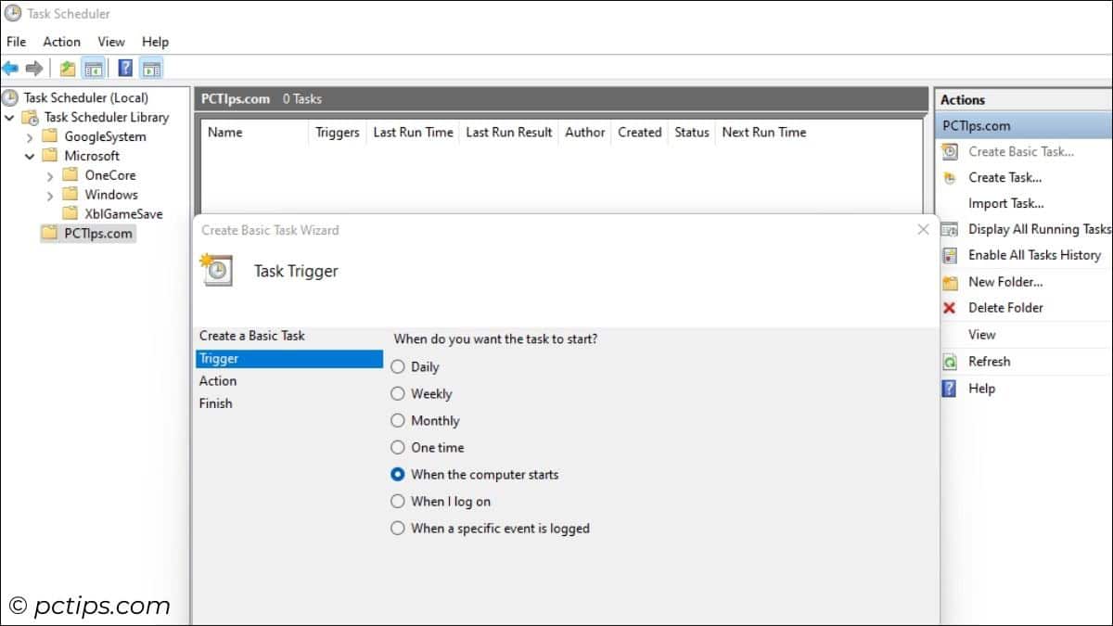
Task: Click the Windows folder icon in tree
Action: click(70, 194)
